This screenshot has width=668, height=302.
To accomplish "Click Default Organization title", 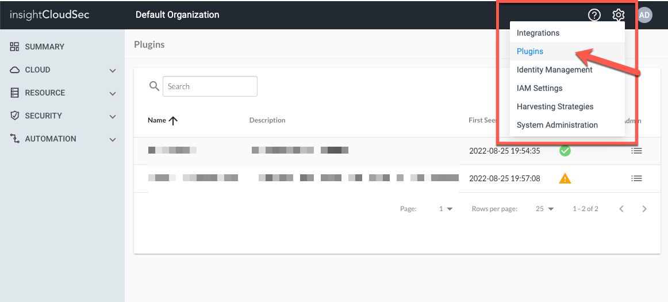I will coord(177,15).
